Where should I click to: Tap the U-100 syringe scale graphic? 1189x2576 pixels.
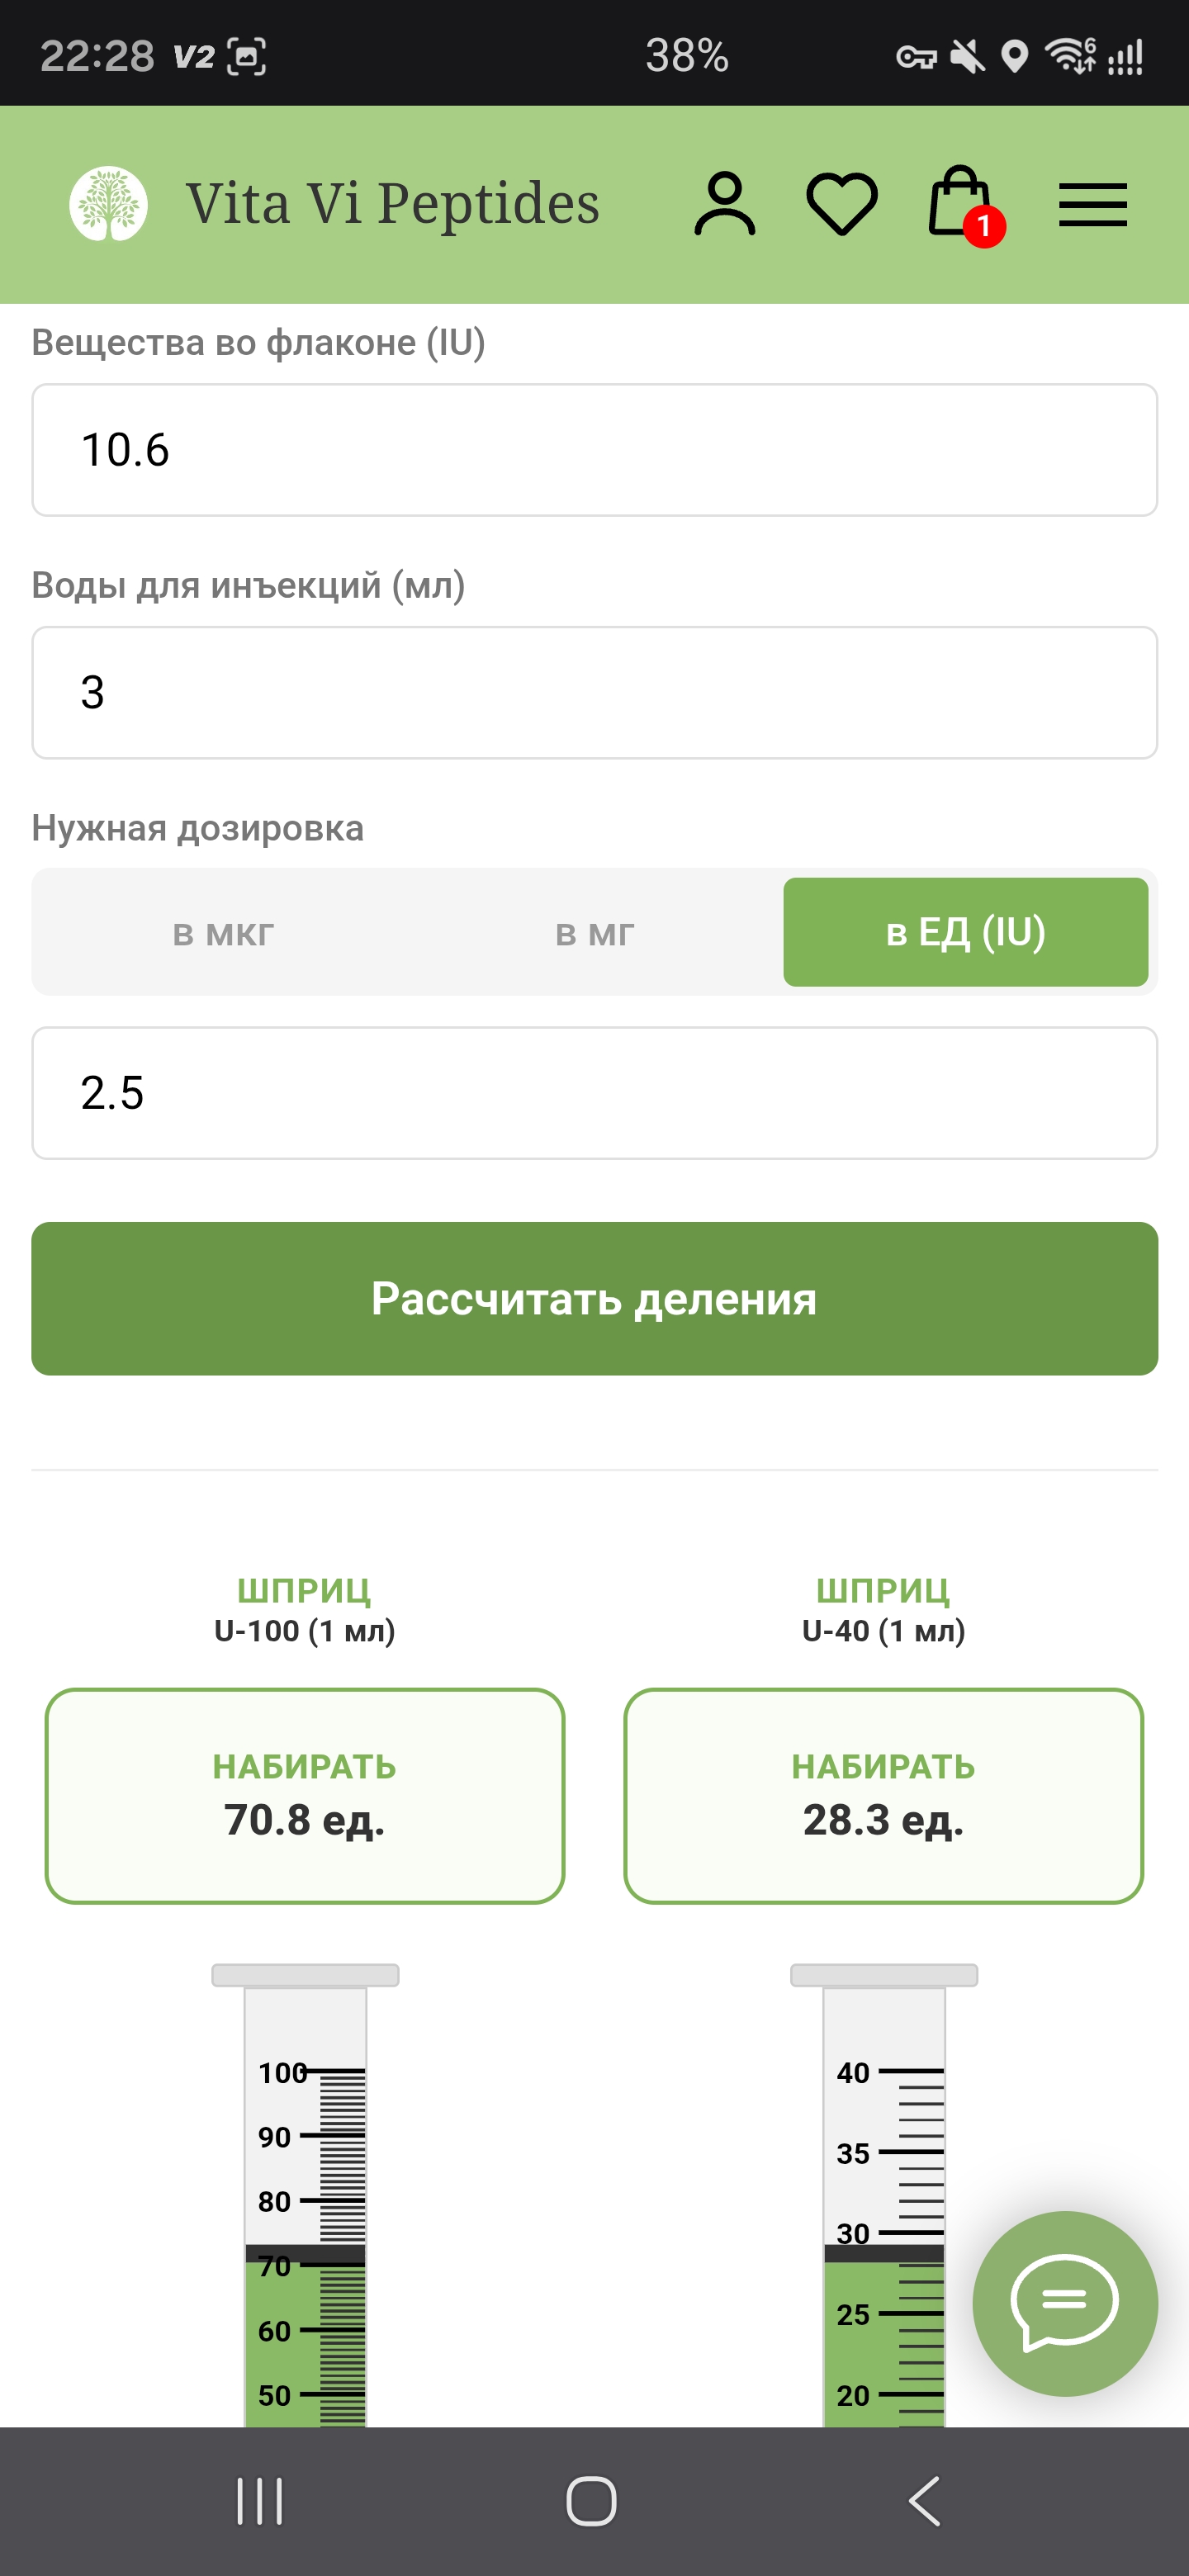point(305,2195)
